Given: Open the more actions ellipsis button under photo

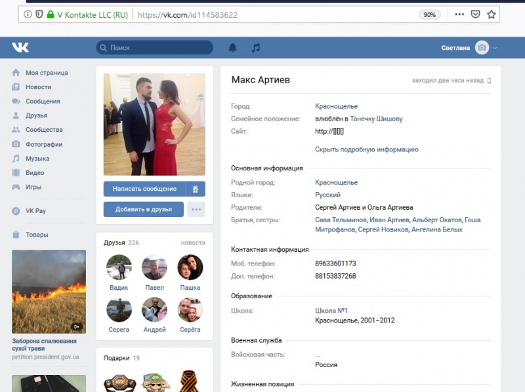Looking at the screenshot, I should 196,209.
